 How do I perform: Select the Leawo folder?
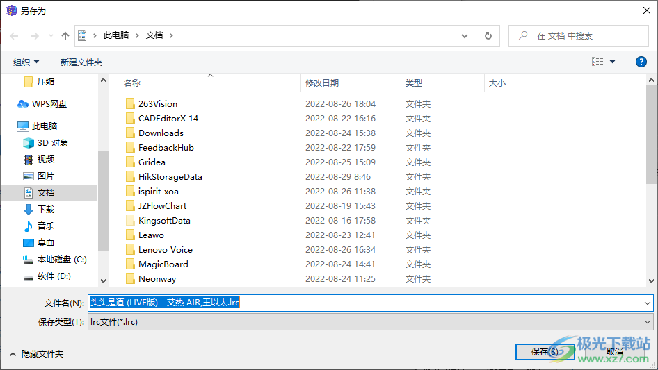click(x=151, y=235)
